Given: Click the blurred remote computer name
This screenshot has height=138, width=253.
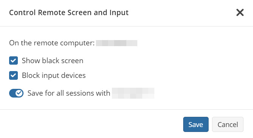Looking at the screenshot, I should (x=117, y=43).
